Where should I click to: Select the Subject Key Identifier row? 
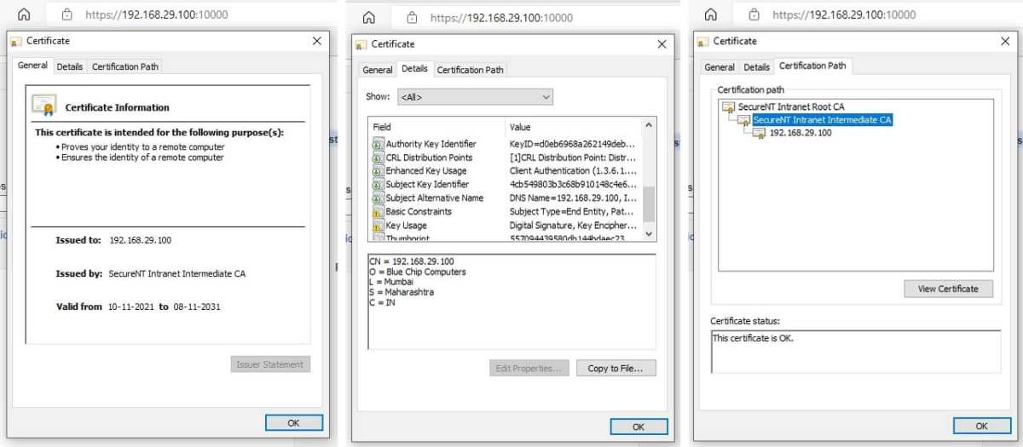[x=506, y=185]
